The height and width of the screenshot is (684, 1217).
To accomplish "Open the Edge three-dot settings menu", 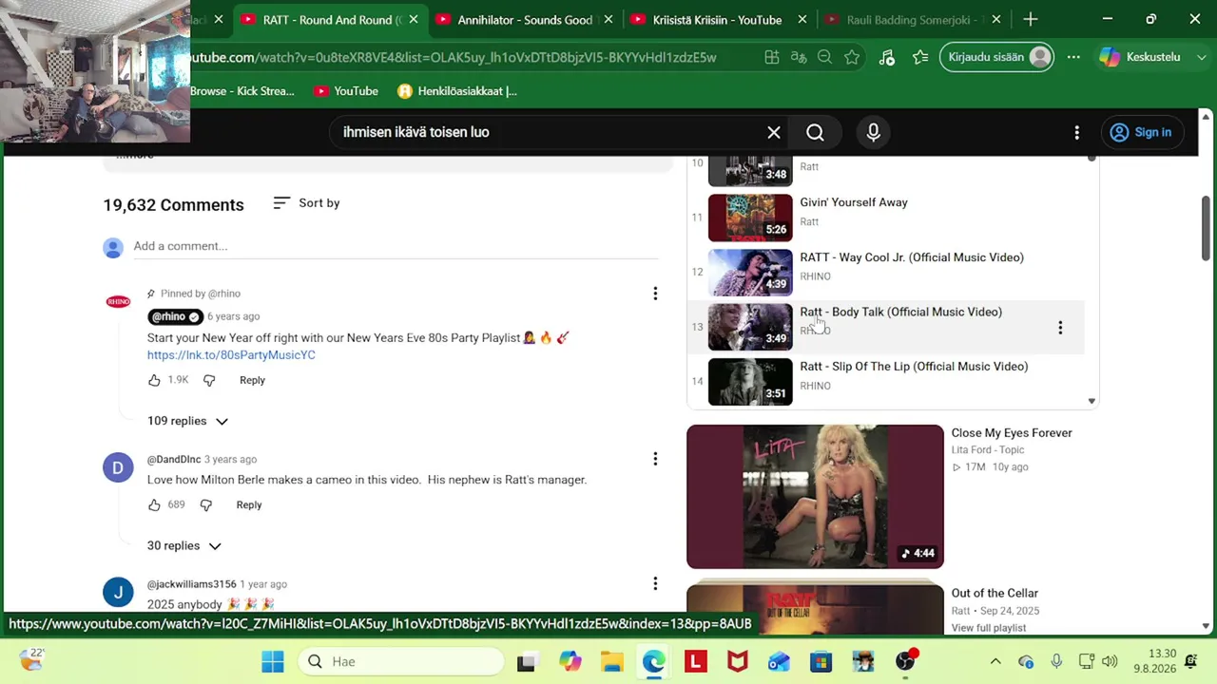I will click(1073, 57).
